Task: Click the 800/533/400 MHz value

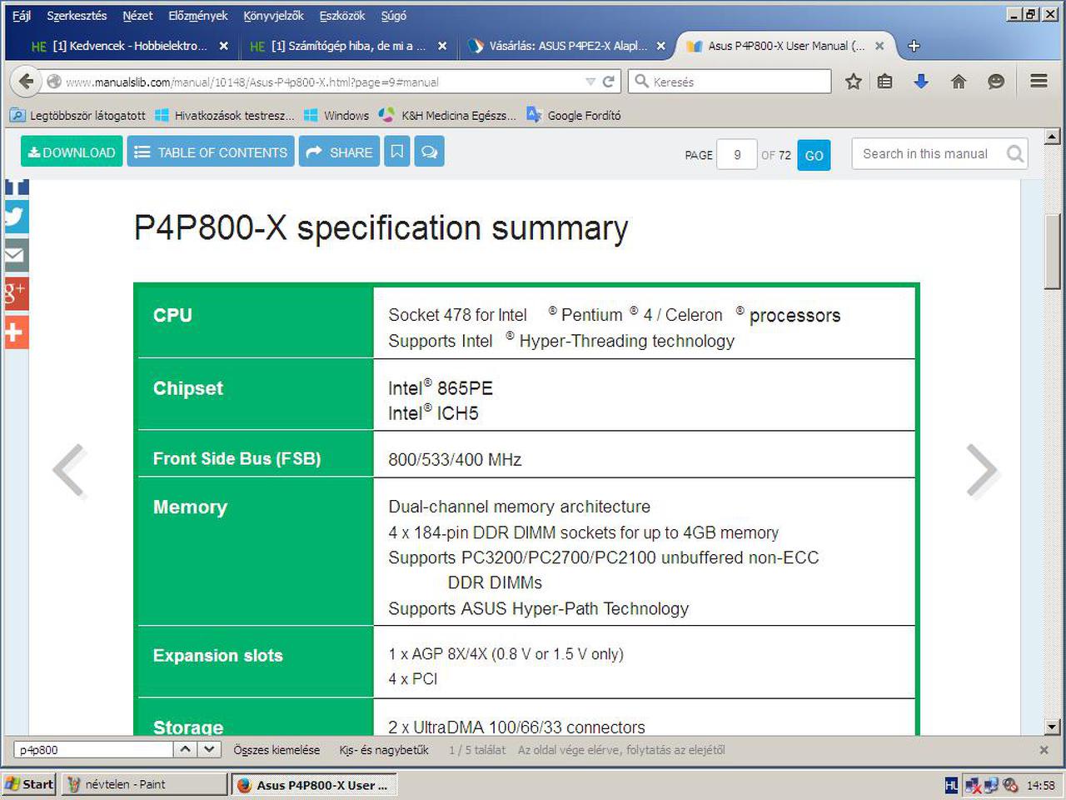Action: point(455,459)
